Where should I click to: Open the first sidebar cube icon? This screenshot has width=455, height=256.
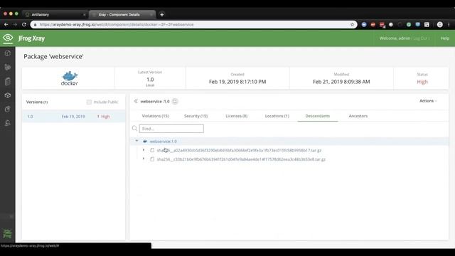(8, 53)
